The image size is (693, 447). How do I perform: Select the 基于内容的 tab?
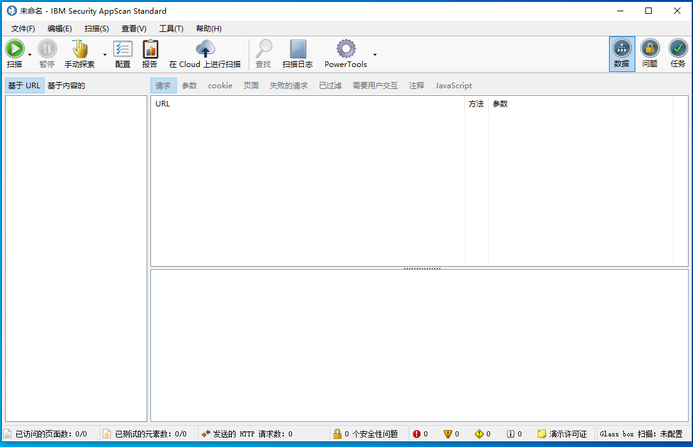click(x=66, y=86)
